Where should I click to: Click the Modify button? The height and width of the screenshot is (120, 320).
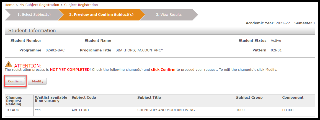click(37, 81)
